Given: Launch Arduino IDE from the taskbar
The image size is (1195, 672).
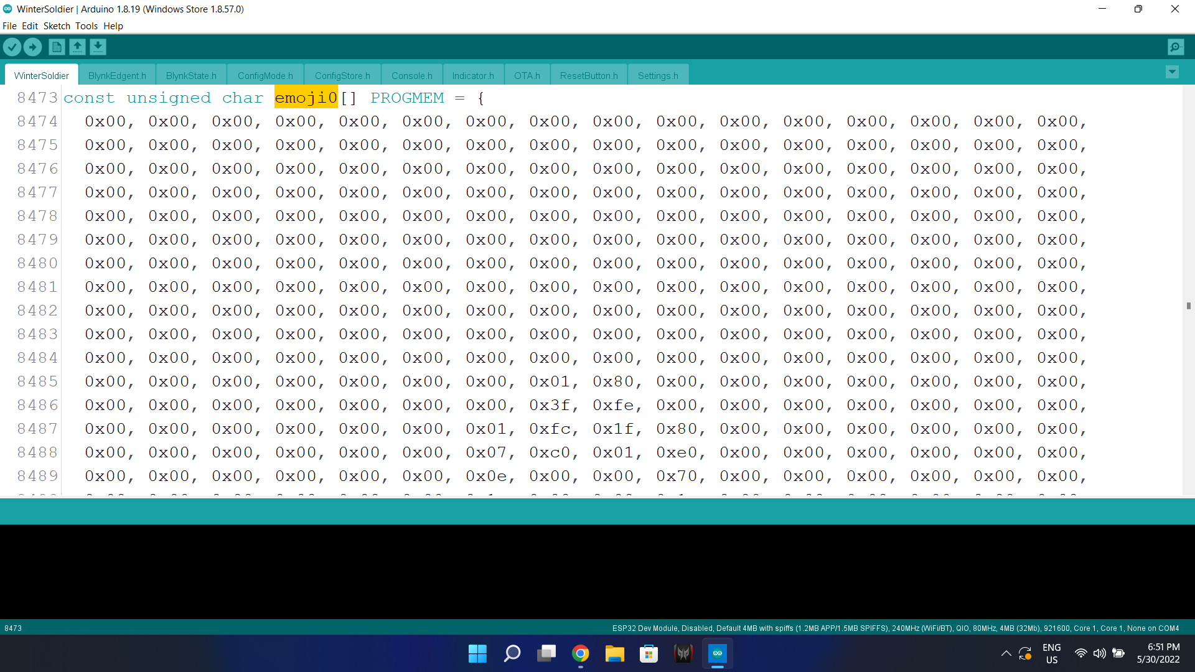Looking at the screenshot, I should [717, 653].
